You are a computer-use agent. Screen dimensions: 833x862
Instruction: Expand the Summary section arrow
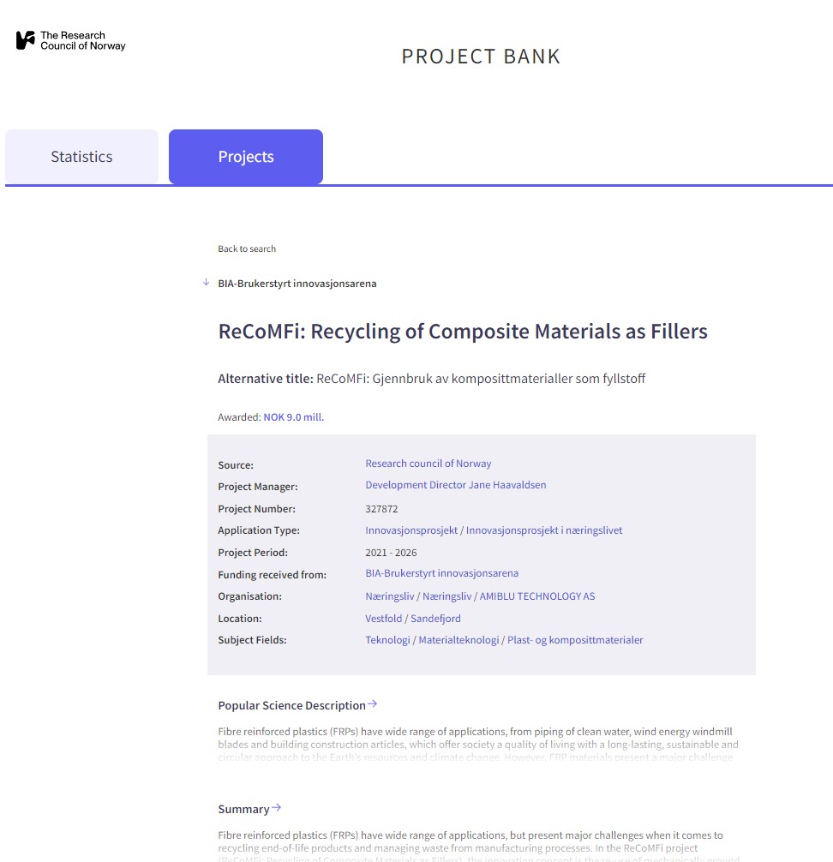[277, 807]
